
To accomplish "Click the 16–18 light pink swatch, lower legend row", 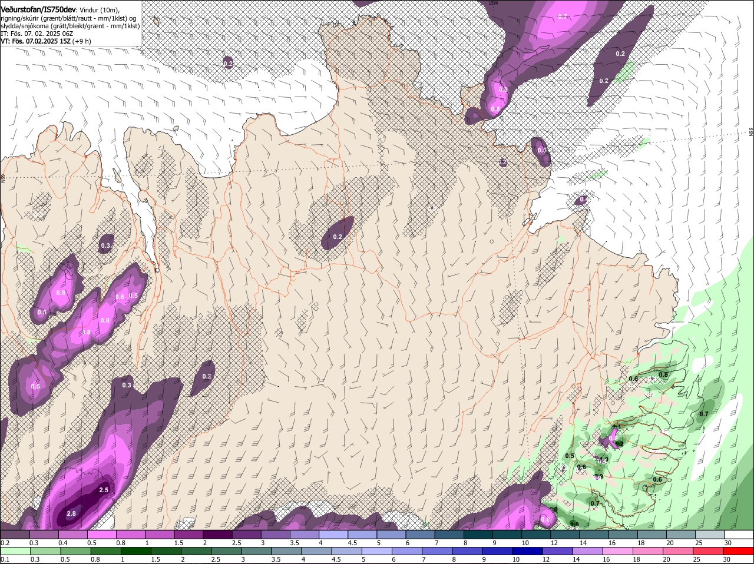I will point(618,551).
